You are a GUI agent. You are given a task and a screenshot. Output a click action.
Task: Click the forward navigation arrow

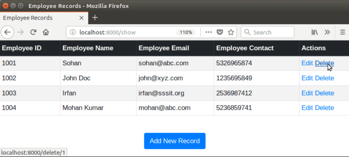(x=20, y=32)
